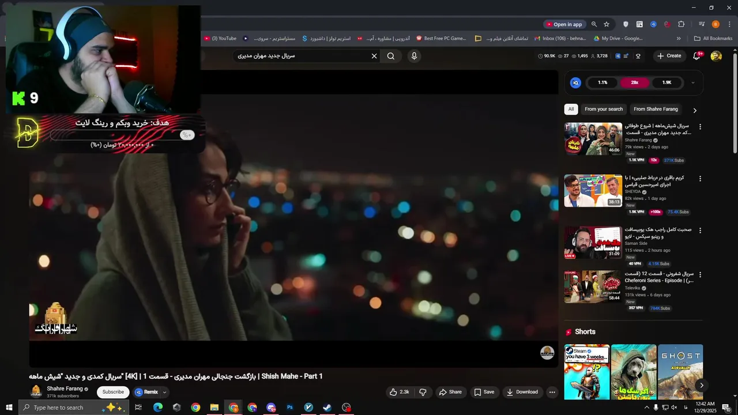
Task: Subscribe to Shahre Farang channel
Action: click(x=113, y=392)
